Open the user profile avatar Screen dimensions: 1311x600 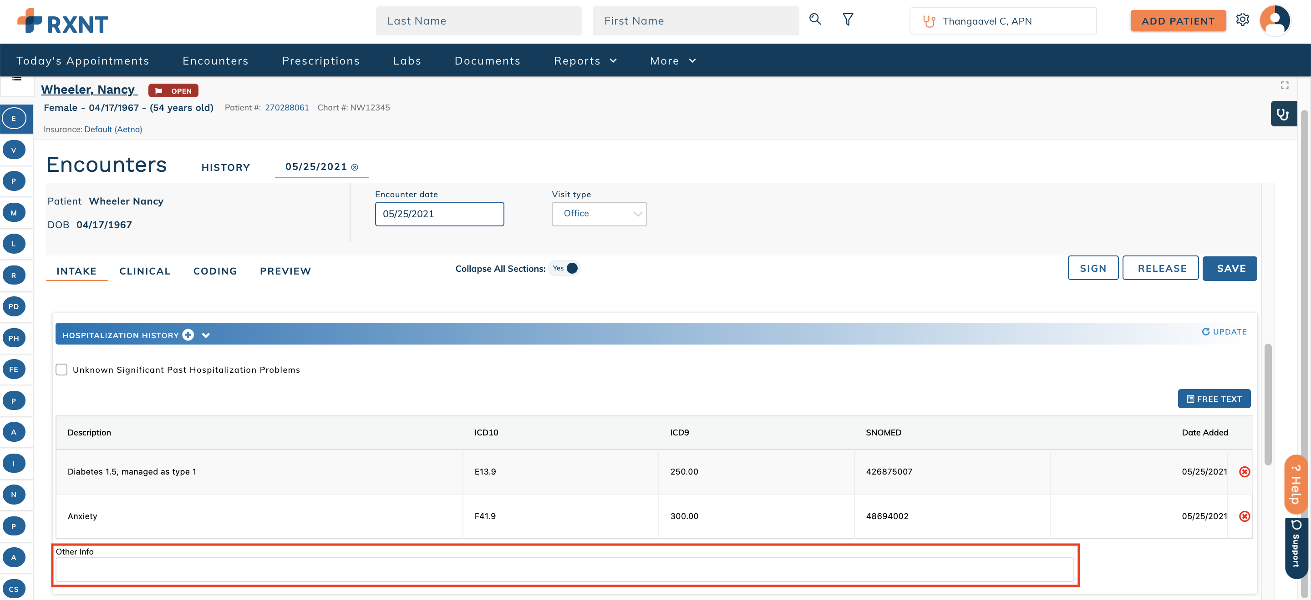[1275, 21]
